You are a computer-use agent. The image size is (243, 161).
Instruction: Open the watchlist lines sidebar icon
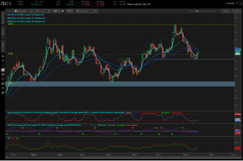[x=3, y=60]
